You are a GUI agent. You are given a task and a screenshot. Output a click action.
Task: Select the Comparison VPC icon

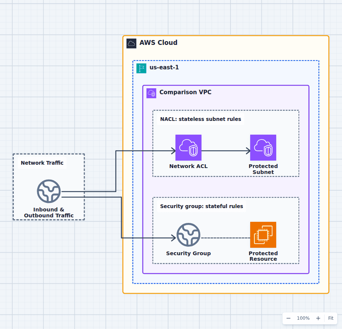tap(151, 93)
